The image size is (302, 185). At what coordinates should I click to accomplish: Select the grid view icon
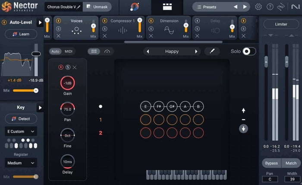pos(94,51)
